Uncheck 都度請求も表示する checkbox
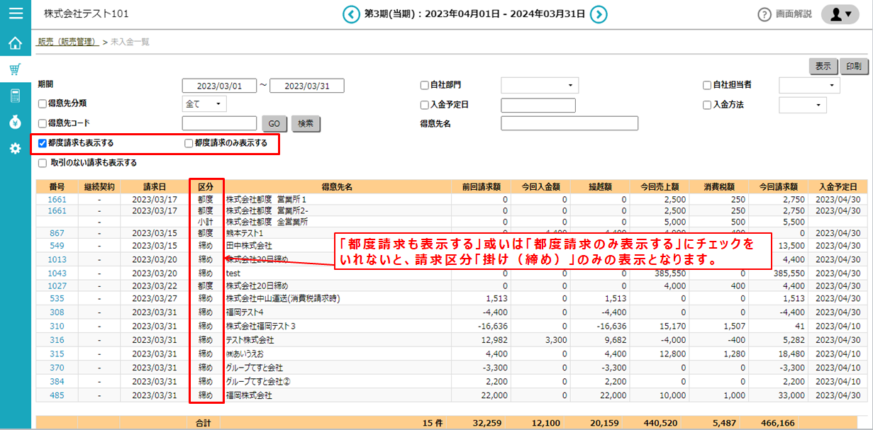Viewport: 873px width, 430px height. coord(43,143)
